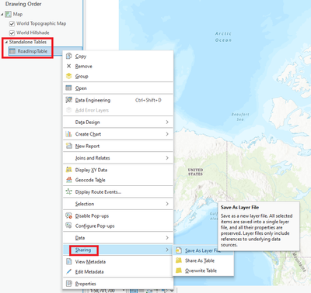Select RoadInspTable in contents pane
Screen dimensions: 311x293
point(33,51)
